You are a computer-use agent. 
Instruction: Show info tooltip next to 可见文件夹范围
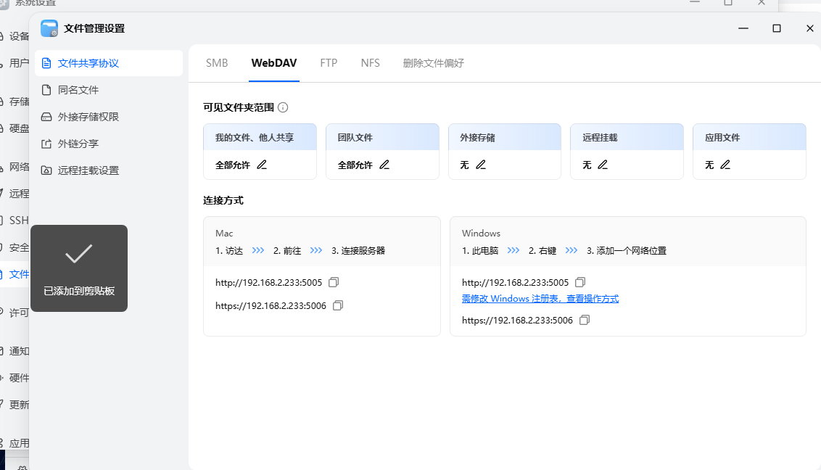(x=283, y=107)
